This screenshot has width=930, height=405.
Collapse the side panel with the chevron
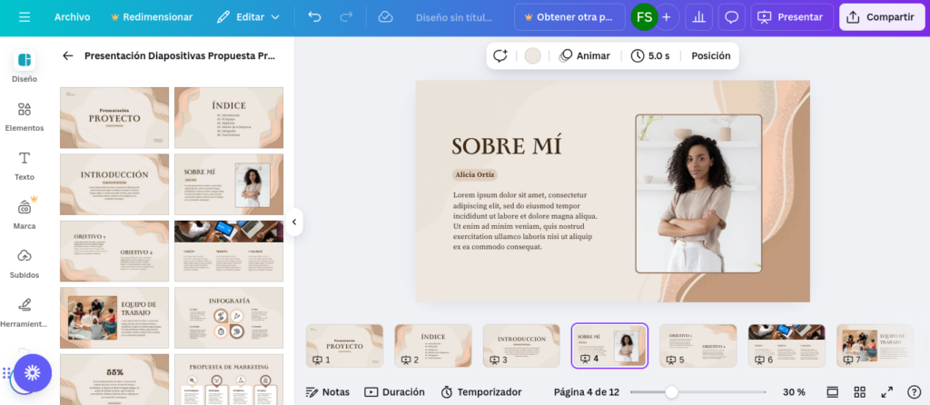click(x=293, y=222)
